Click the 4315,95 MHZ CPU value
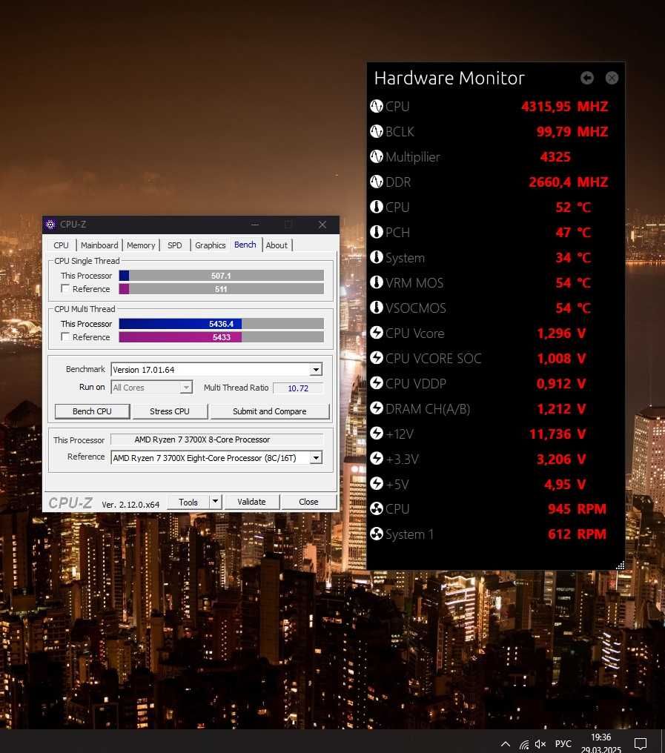 (x=565, y=106)
